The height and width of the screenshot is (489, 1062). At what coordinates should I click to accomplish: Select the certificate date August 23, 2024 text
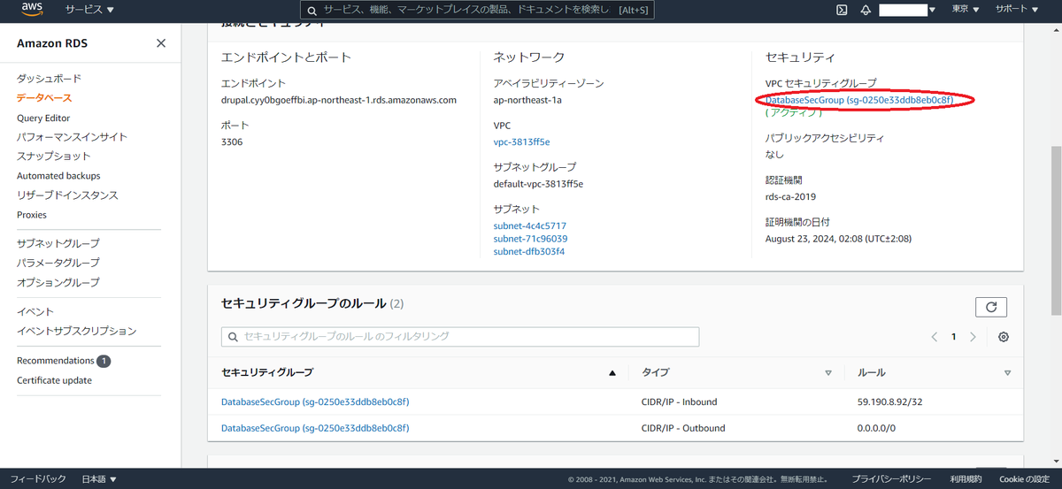point(838,238)
